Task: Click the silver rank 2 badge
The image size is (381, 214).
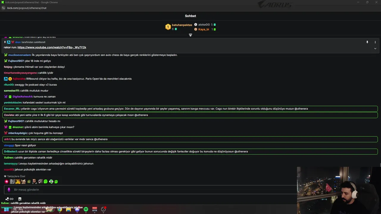Action: coord(196,25)
